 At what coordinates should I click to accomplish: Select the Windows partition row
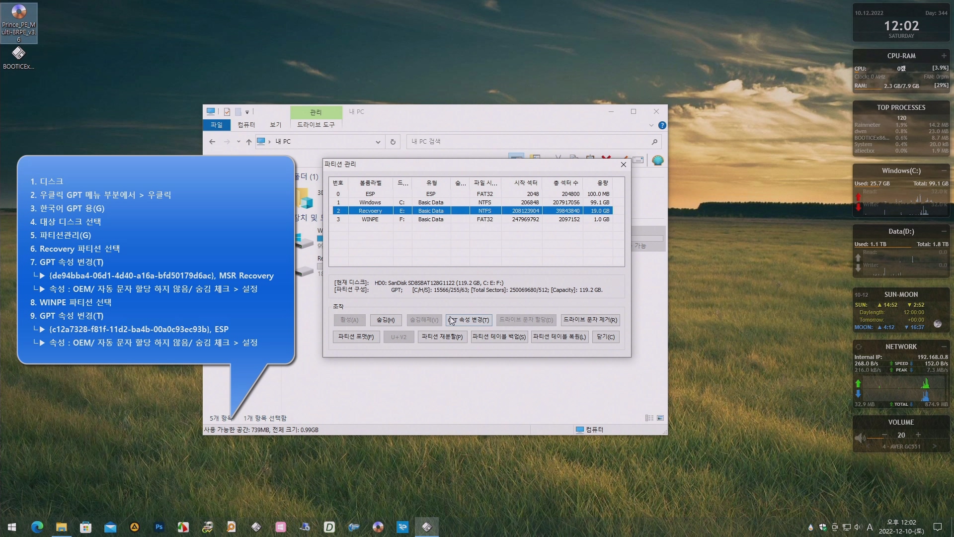point(473,202)
